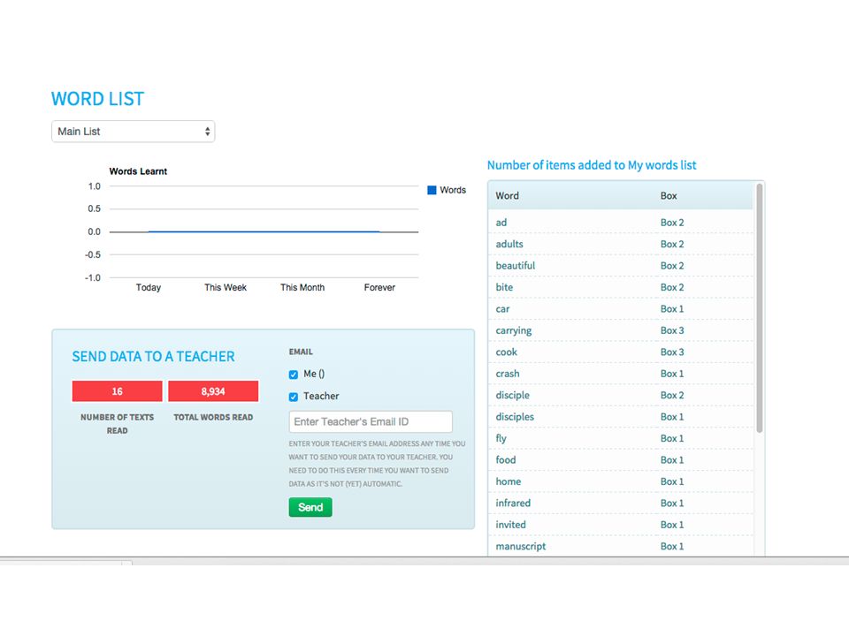This screenshot has height=636, width=849.
Task: Click Box 3 value in cook row
Action: [x=672, y=352]
